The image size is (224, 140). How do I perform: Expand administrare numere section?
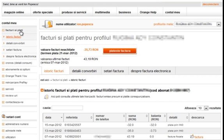(x=3, y=124)
